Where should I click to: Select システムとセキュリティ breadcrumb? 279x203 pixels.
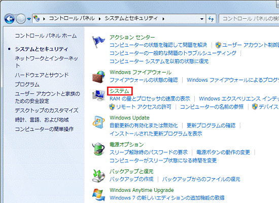tap(131, 18)
